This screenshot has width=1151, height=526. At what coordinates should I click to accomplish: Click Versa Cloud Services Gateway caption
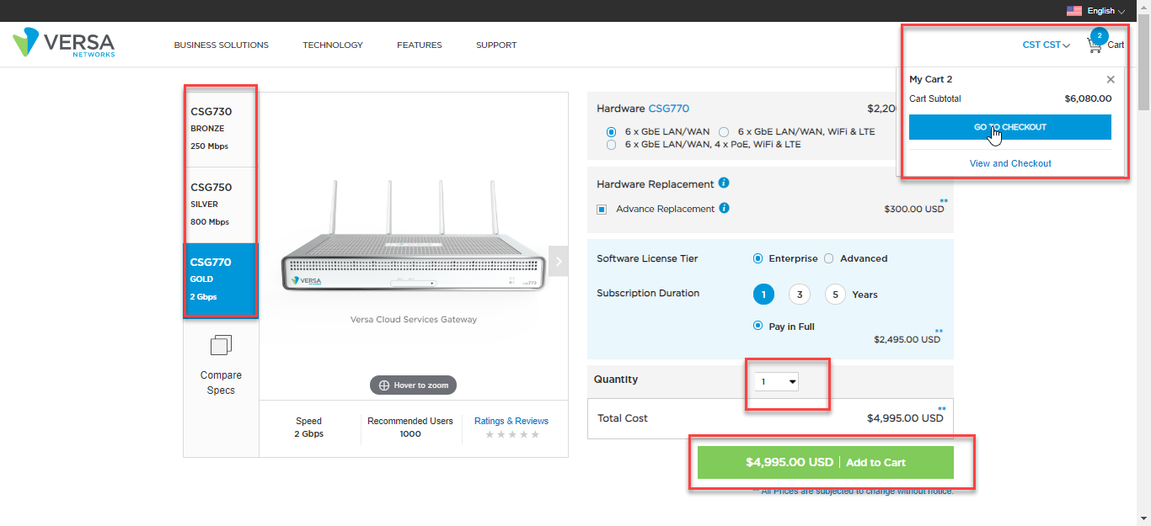(x=413, y=320)
